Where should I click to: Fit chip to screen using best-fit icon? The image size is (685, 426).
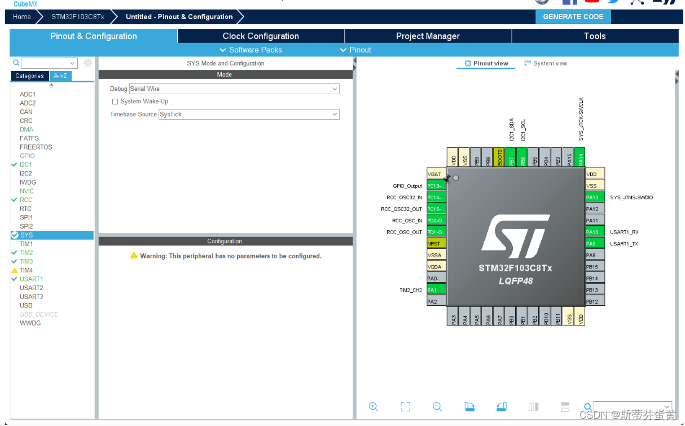405,406
